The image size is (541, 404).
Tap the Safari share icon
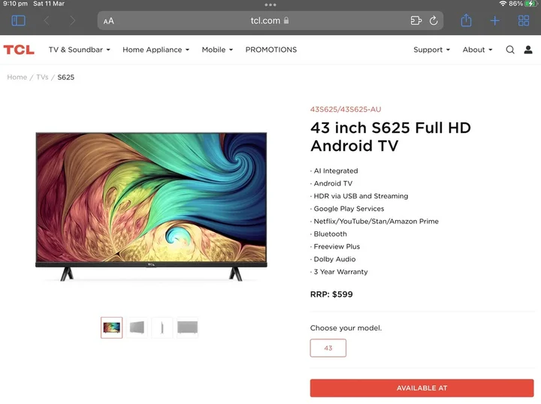(x=466, y=21)
